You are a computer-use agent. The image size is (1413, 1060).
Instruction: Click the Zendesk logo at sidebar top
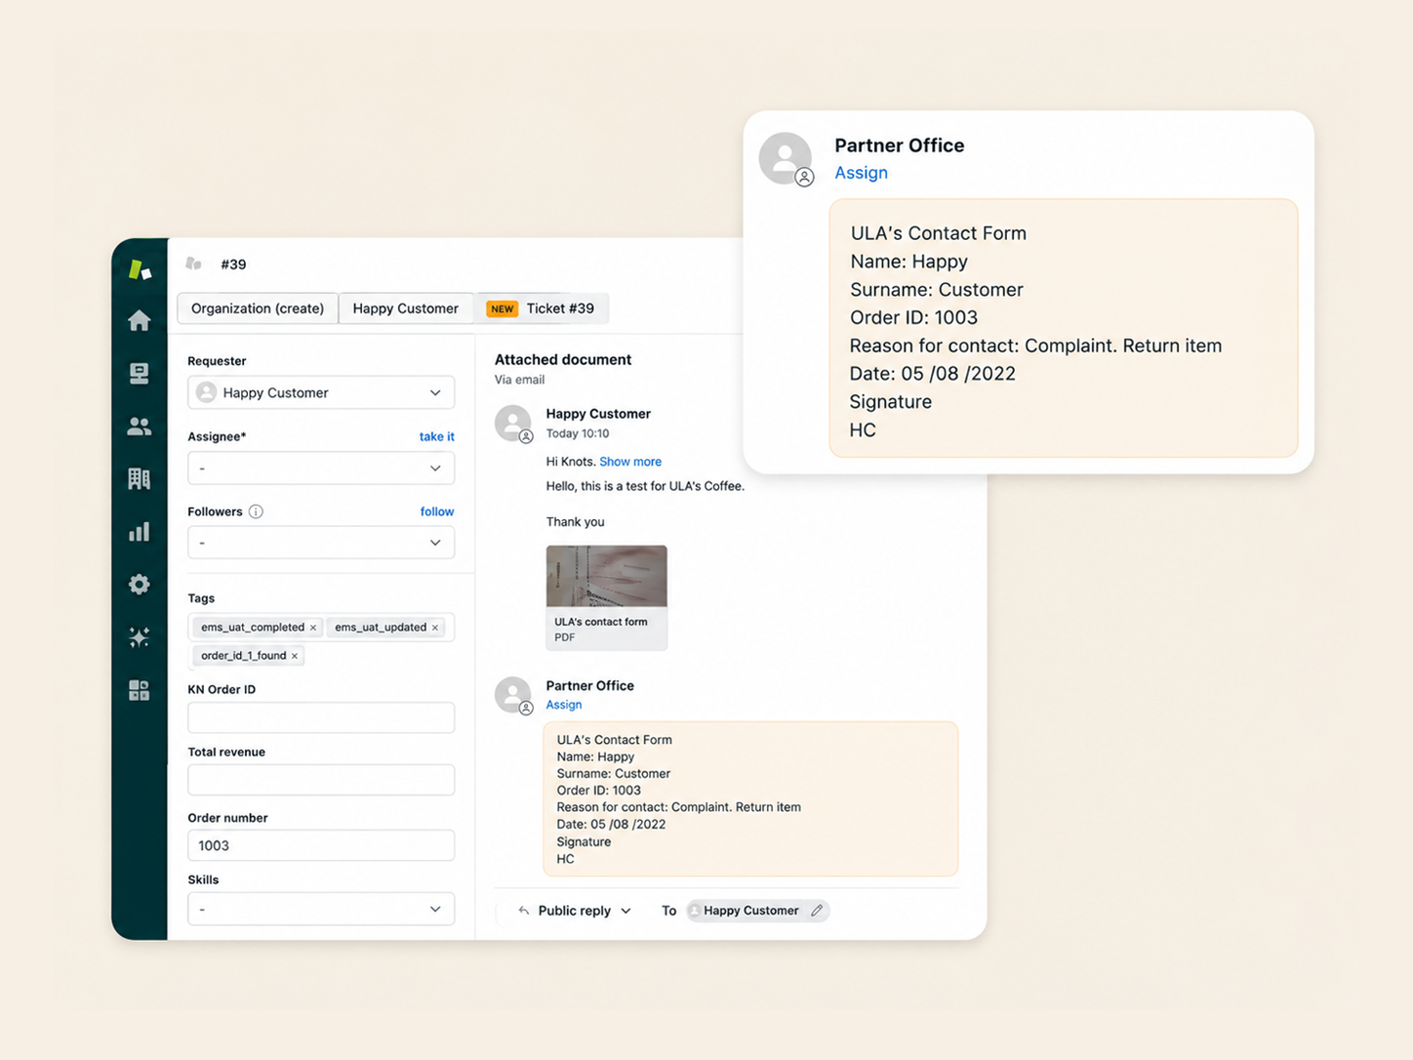141,268
